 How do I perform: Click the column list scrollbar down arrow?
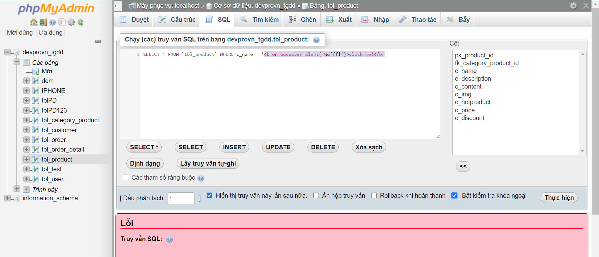(x=582, y=151)
